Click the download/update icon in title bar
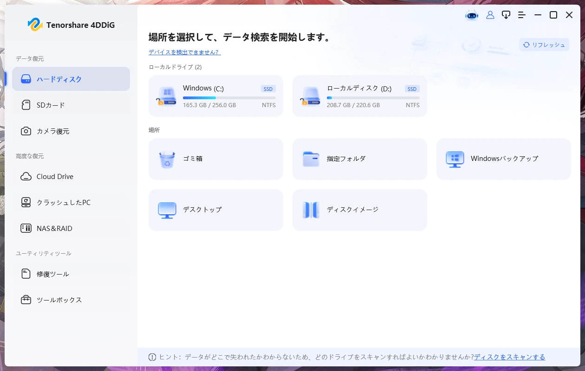 click(506, 15)
